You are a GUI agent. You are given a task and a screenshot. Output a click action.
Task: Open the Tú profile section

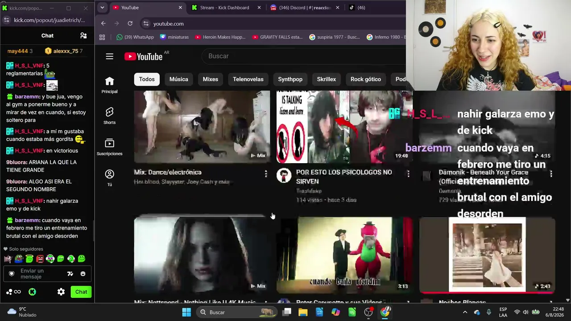click(109, 178)
